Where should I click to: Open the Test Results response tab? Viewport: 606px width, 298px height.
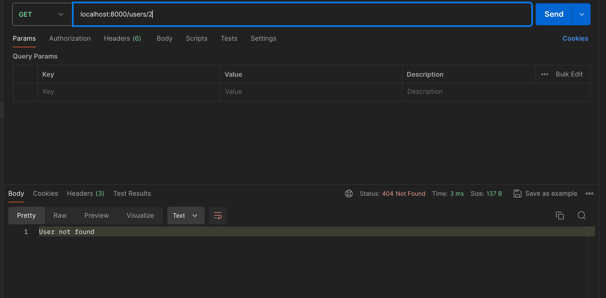coord(132,194)
